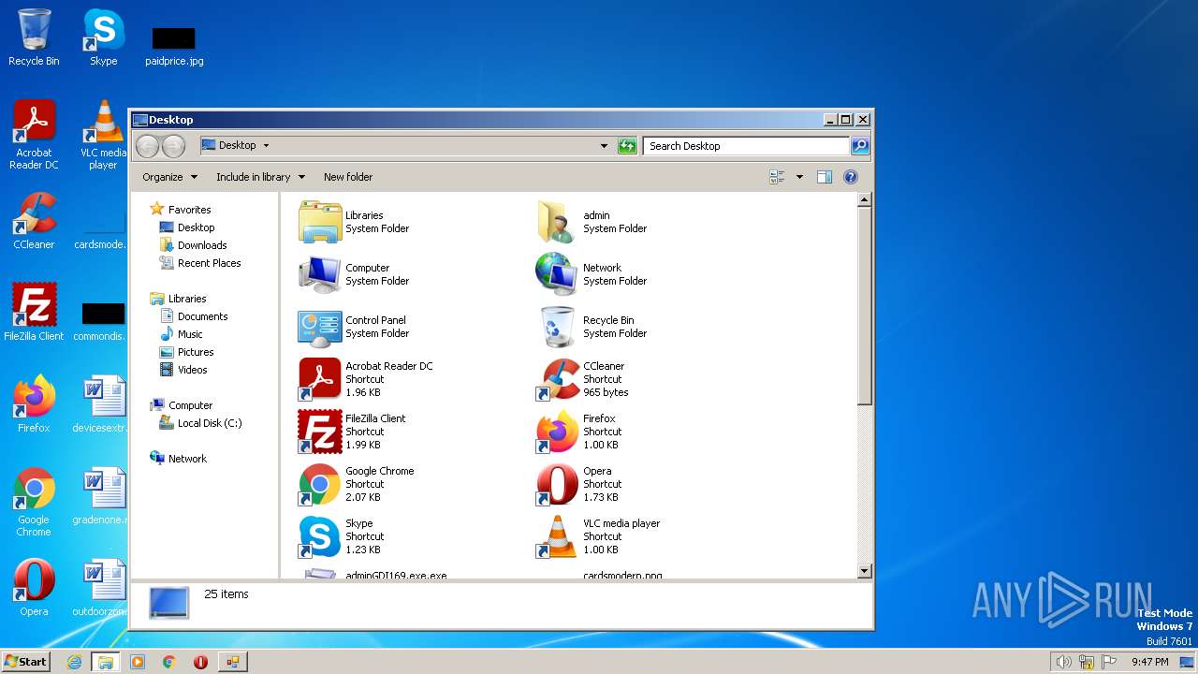1198x674 pixels.
Task: Select the Control Panel icon
Action: [x=320, y=327]
